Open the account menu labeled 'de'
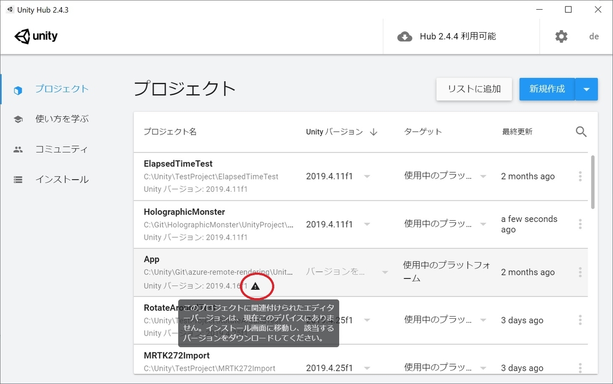The height and width of the screenshot is (384, 613). coord(594,36)
